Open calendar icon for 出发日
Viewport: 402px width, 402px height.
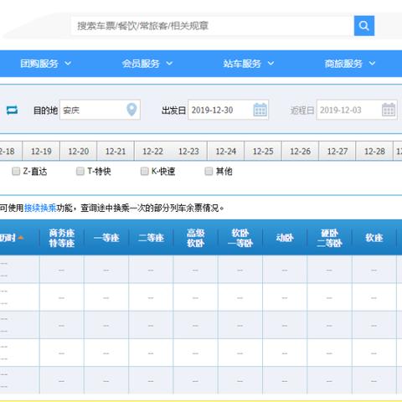[260, 110]
